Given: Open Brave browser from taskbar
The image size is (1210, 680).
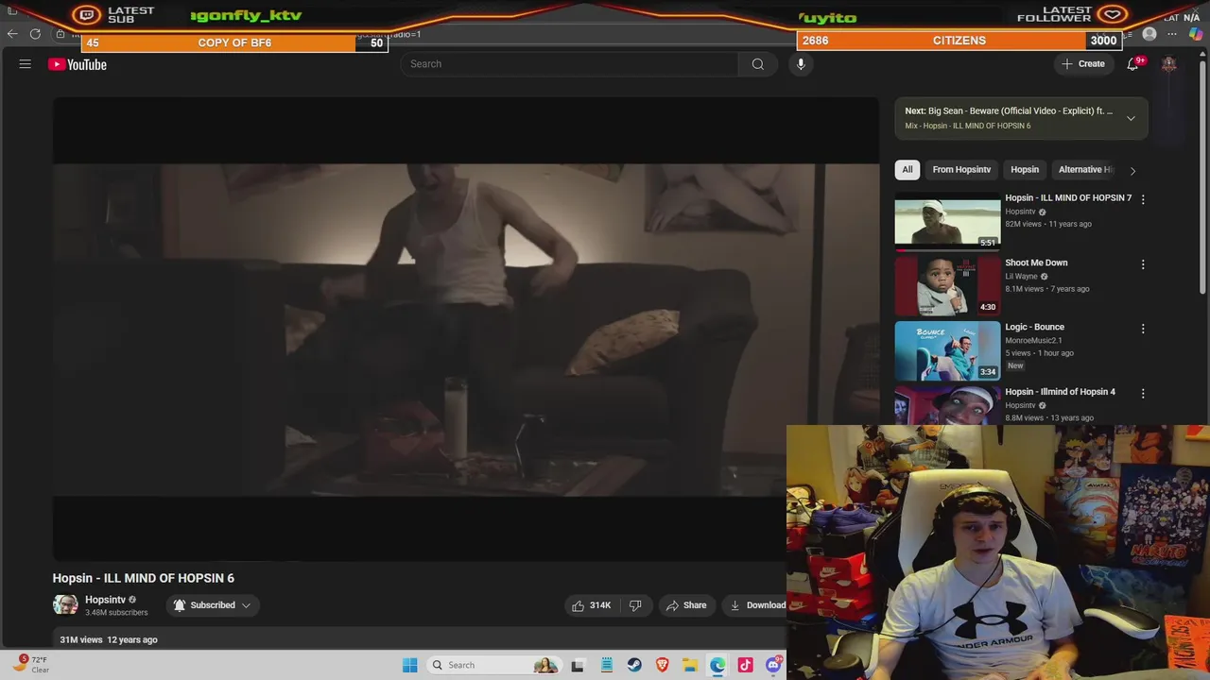Looking at the screenshot, I should tap(663, 665).
